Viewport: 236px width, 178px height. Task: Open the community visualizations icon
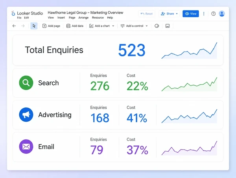coord(157,26)
